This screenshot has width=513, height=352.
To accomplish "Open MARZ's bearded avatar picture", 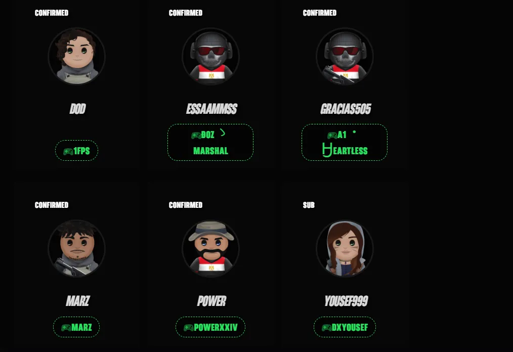I will click(76, 248).
